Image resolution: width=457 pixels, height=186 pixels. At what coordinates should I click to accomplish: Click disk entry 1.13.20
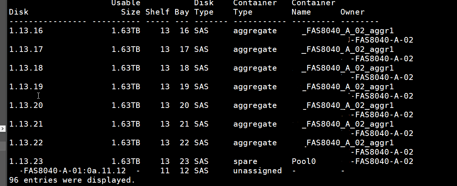pos(26,106)
